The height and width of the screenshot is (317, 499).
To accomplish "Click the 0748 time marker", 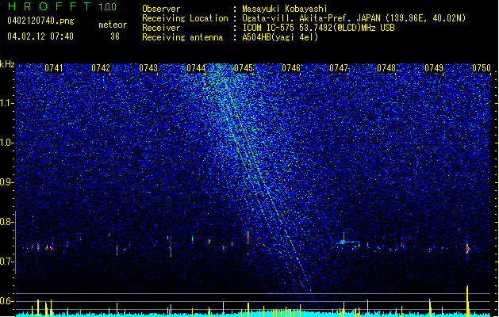I will pyautogui.click(x=386, y=68).
